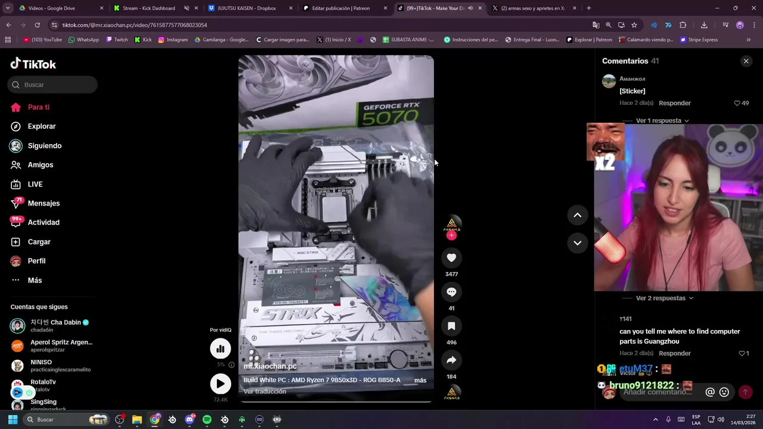The image size is (763, 429).
Task: Open mr.xiaochan.pc creator profile link
Action: click(x=270, y=366)
